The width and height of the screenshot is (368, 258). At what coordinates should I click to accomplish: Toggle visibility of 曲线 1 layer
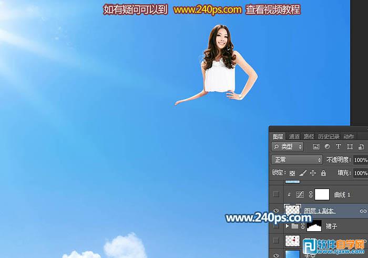pyautogui.click(x=276, y=194)
